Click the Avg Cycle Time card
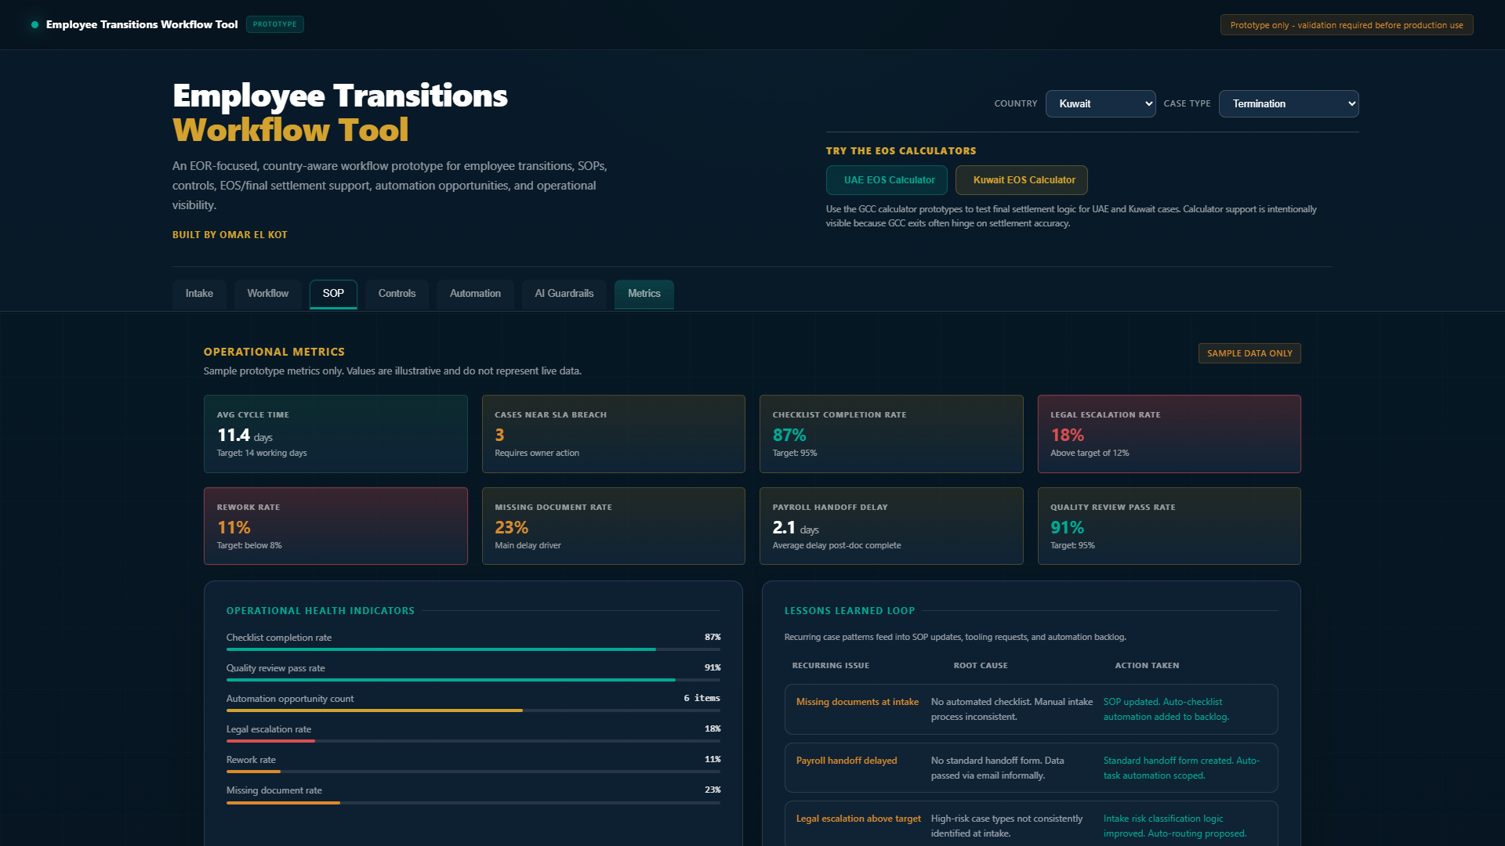The image size is (1505, 846). [335, 434]
